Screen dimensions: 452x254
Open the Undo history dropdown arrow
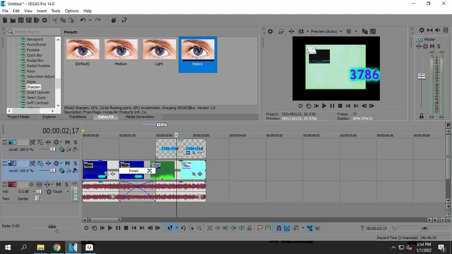point(90,21)
